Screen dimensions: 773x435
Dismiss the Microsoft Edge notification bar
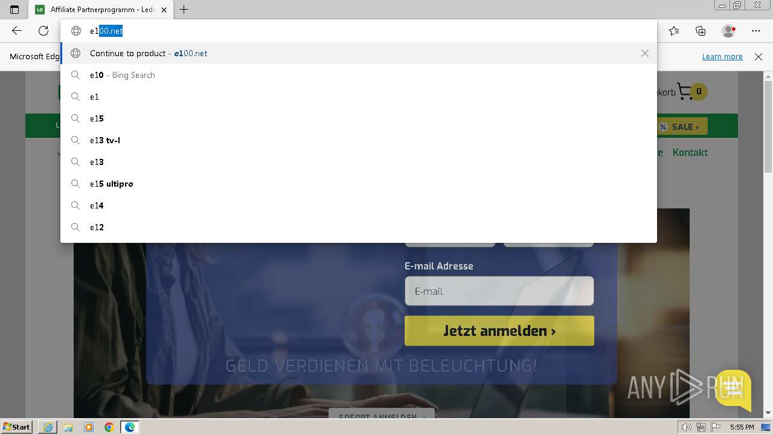(x=759, y=56)
